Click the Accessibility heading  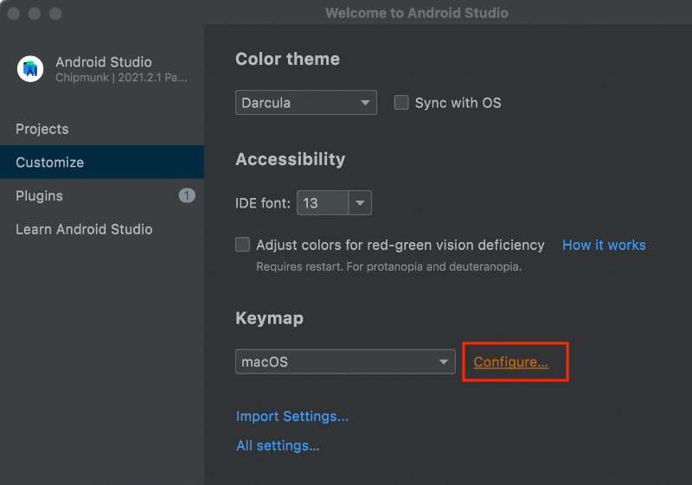point(291,159)
